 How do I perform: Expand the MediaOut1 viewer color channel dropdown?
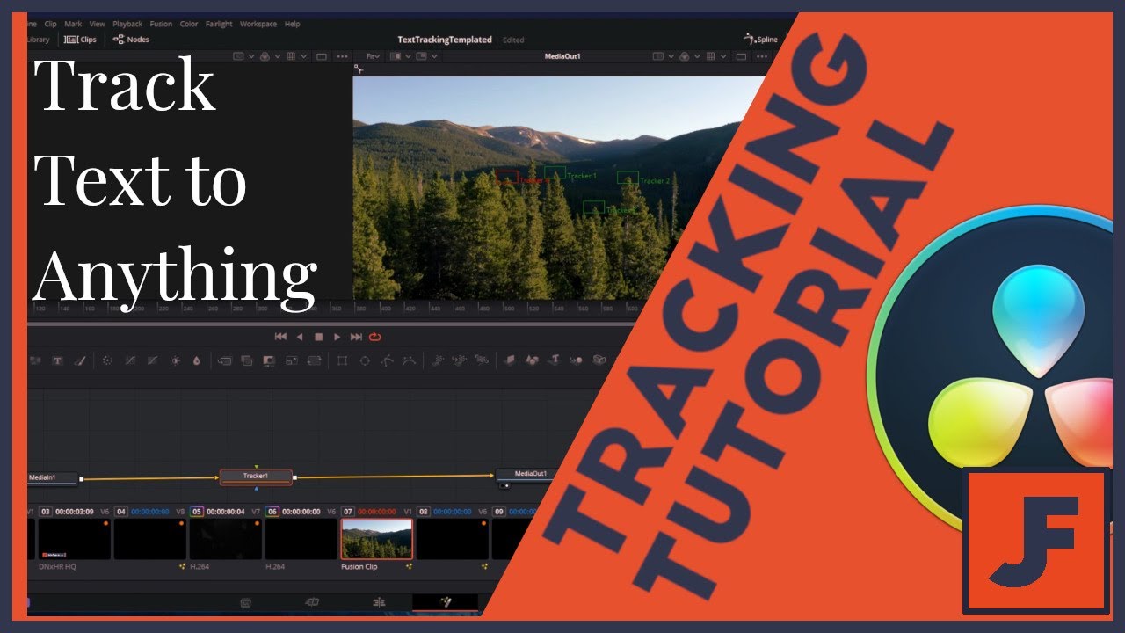(x=697, y=56)
